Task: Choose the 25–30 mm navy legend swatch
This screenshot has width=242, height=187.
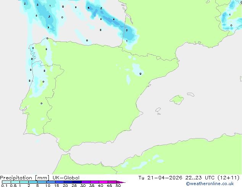Action: [x=77, y=182]
